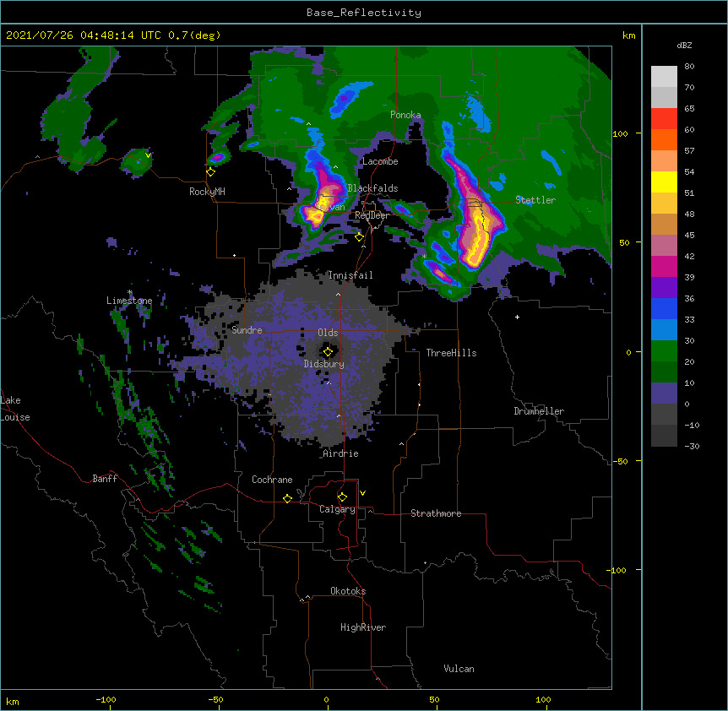Click the Strathmore city label
The image size is (728, 711).
tap(436, 513)
